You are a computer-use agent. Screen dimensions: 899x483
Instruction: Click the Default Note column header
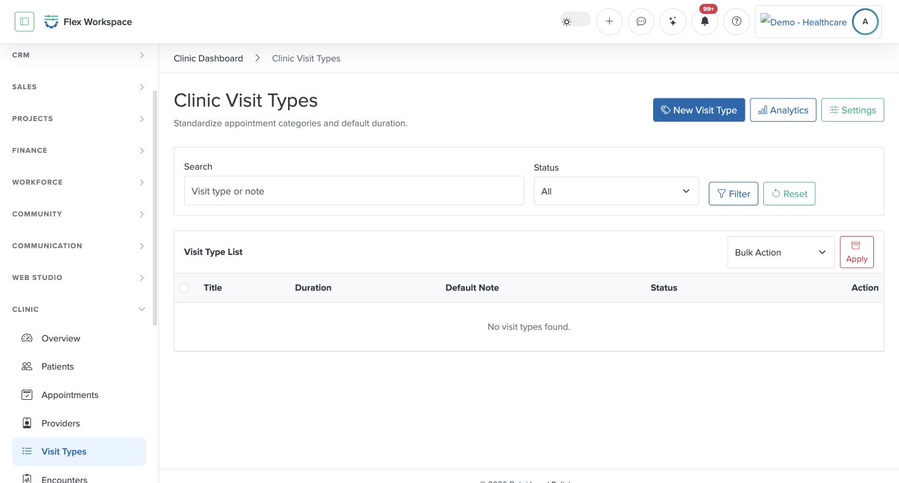pos(472,287)
